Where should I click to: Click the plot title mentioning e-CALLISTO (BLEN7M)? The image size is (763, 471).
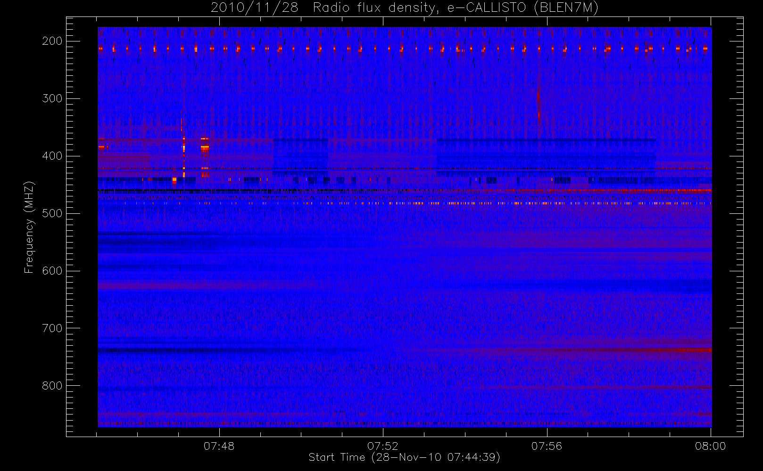405,8
